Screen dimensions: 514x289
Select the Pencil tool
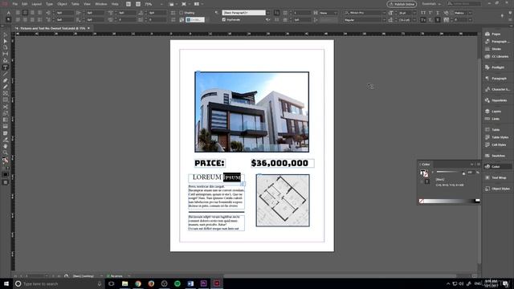[6, 88]
